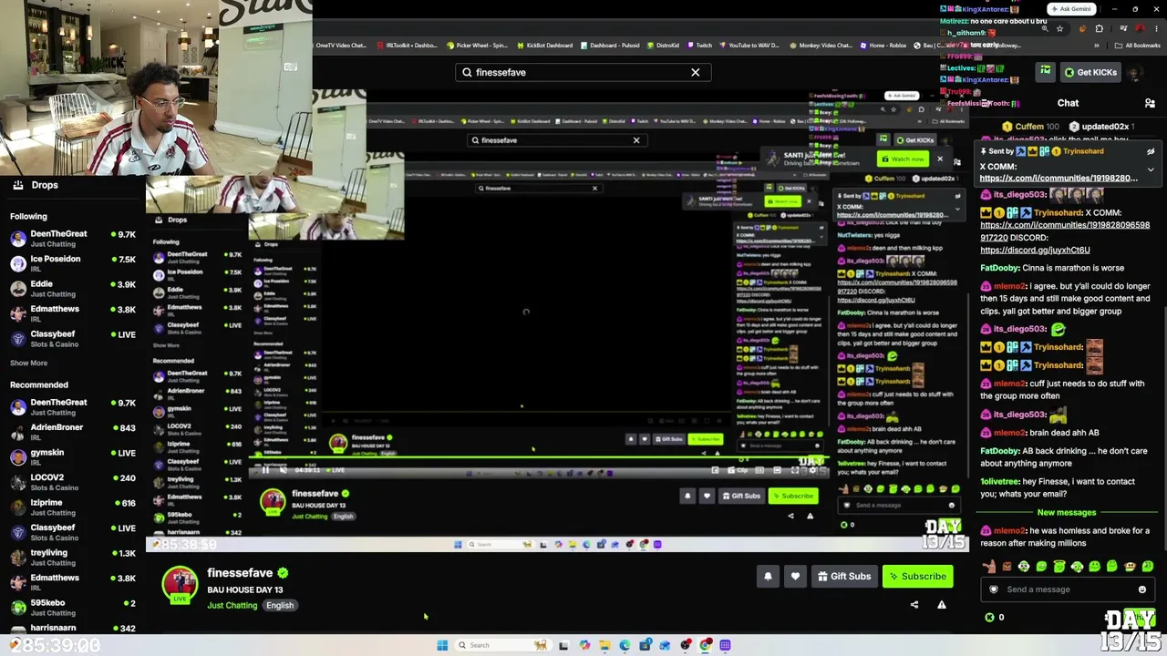Open chat identity shield icon
Image resolution: width=1167 pixels, height=656 pixels.
(x=994, y=589)
